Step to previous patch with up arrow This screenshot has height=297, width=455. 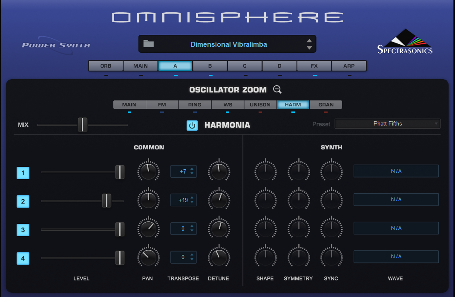coord(309,40)
